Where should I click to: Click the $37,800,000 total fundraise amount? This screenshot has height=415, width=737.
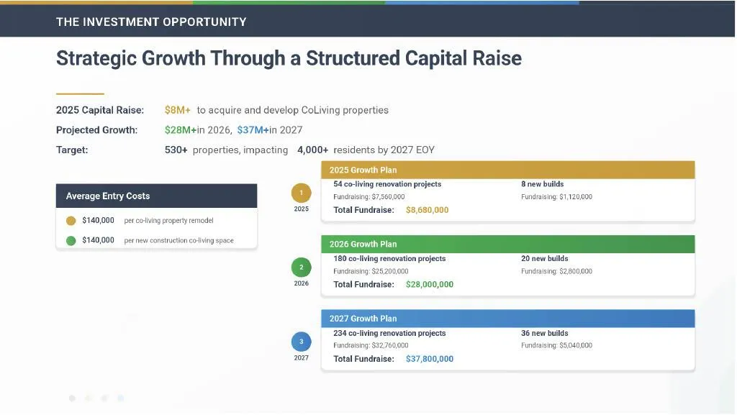(x=430, y=359)
